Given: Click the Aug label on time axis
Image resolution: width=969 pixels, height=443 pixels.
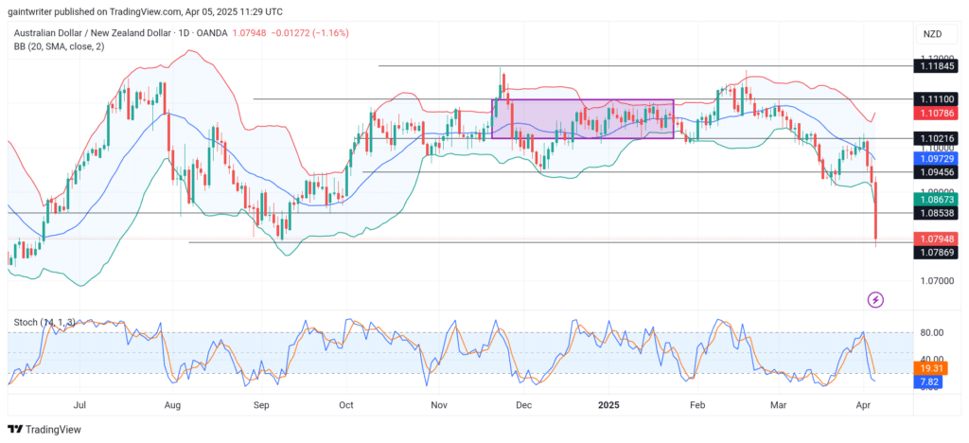Looking at the screenshot, I should coord(172,406).
